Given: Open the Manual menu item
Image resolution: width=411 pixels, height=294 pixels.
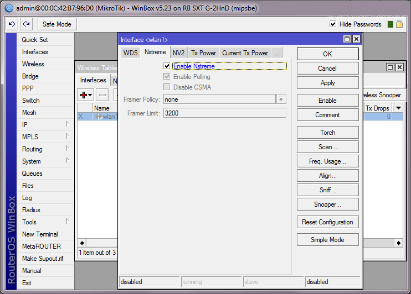Looking at the screenshot, I should pos(45,271).
